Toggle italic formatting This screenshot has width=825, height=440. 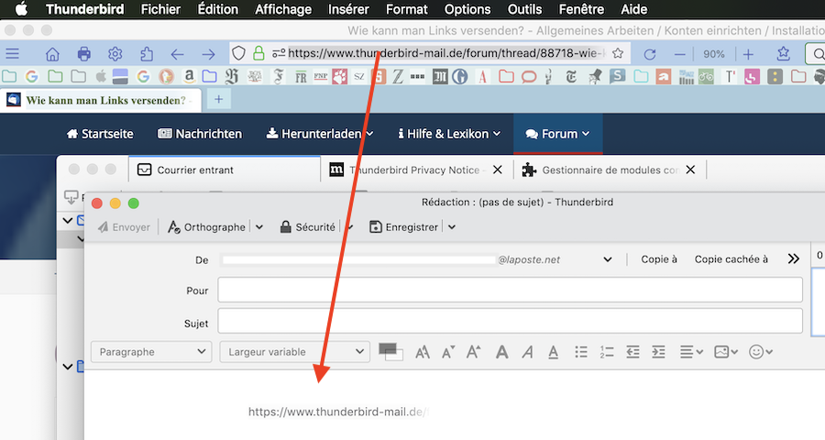(x=528, y=352)
